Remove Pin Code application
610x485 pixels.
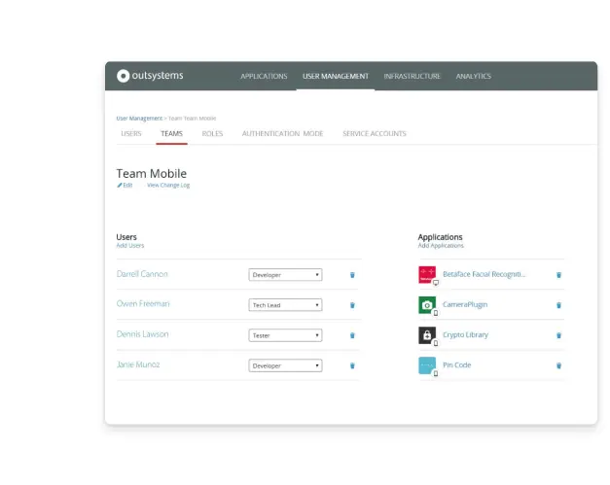(x=558, y=365)
